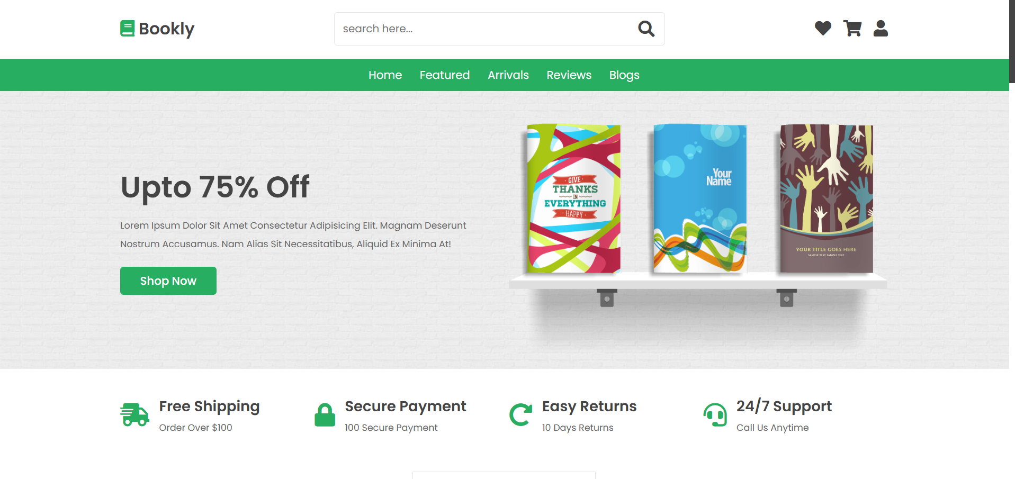Click the maroon hands book cover
The width and height of the screenshot is (1015, 479).
(826, 198)
